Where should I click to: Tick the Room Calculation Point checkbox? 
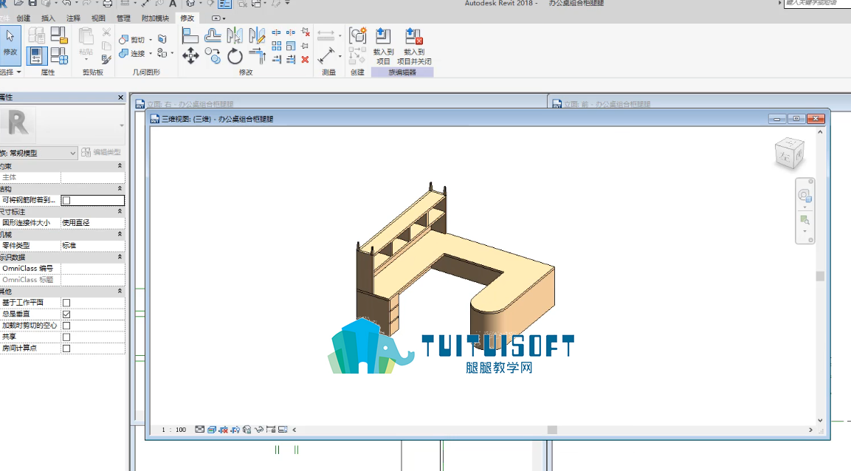(66, 348)
